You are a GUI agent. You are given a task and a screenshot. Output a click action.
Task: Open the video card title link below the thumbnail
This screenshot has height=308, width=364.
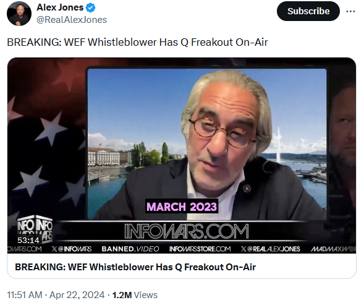click(135, 267)
